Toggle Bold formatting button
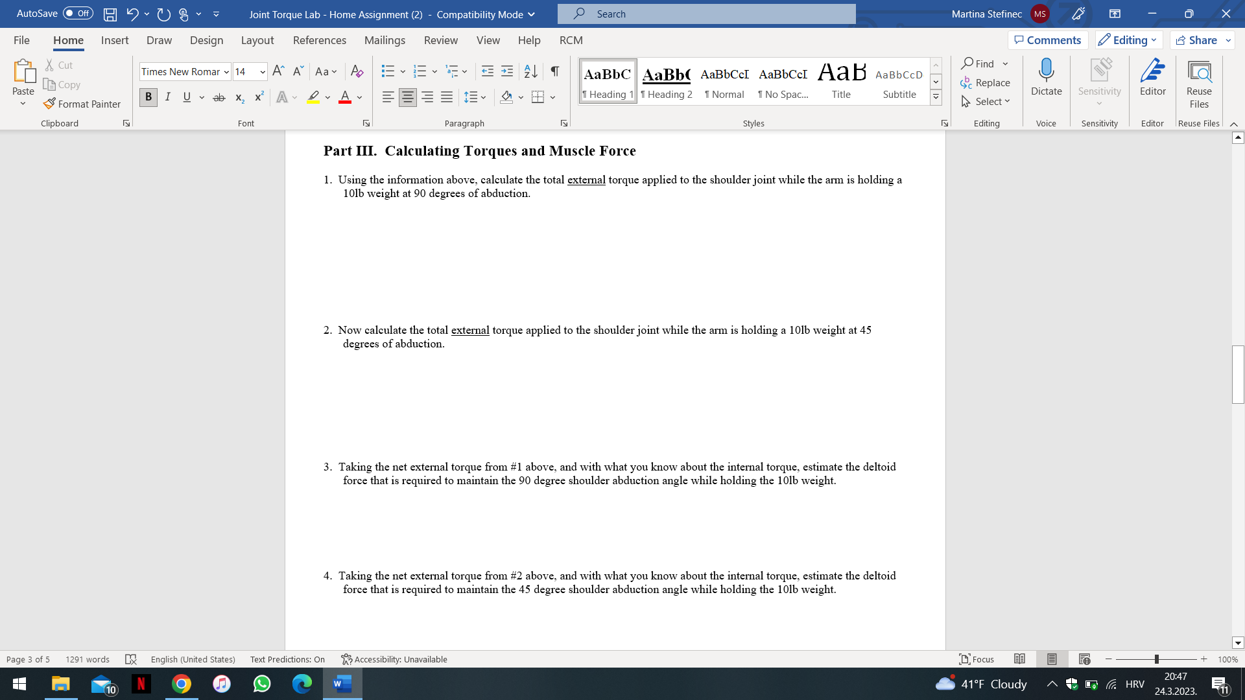This screenshot has height=700, width=1245. pos(148,97)
